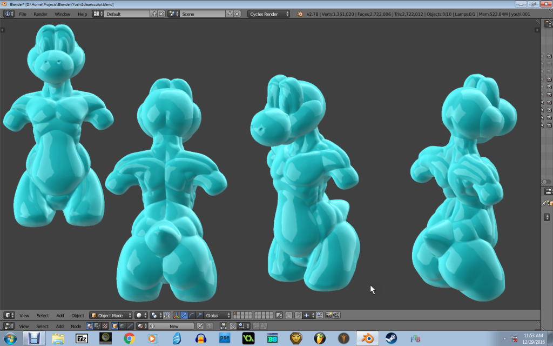The image size is (553, 346).
Task: Toggle node snapping magnet icon
Action: pos(233,326)
